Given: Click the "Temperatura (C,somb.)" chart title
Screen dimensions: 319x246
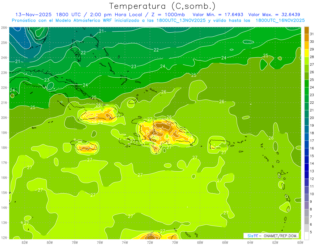Looking at the screenshot, I should pos(162,6).
